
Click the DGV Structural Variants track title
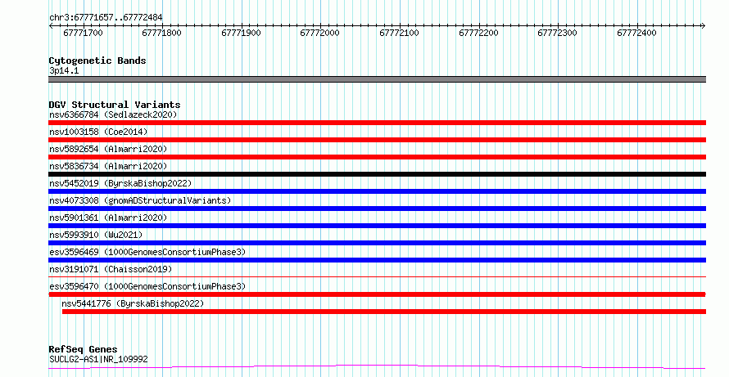pyautogui.click(x=115, y=105)
